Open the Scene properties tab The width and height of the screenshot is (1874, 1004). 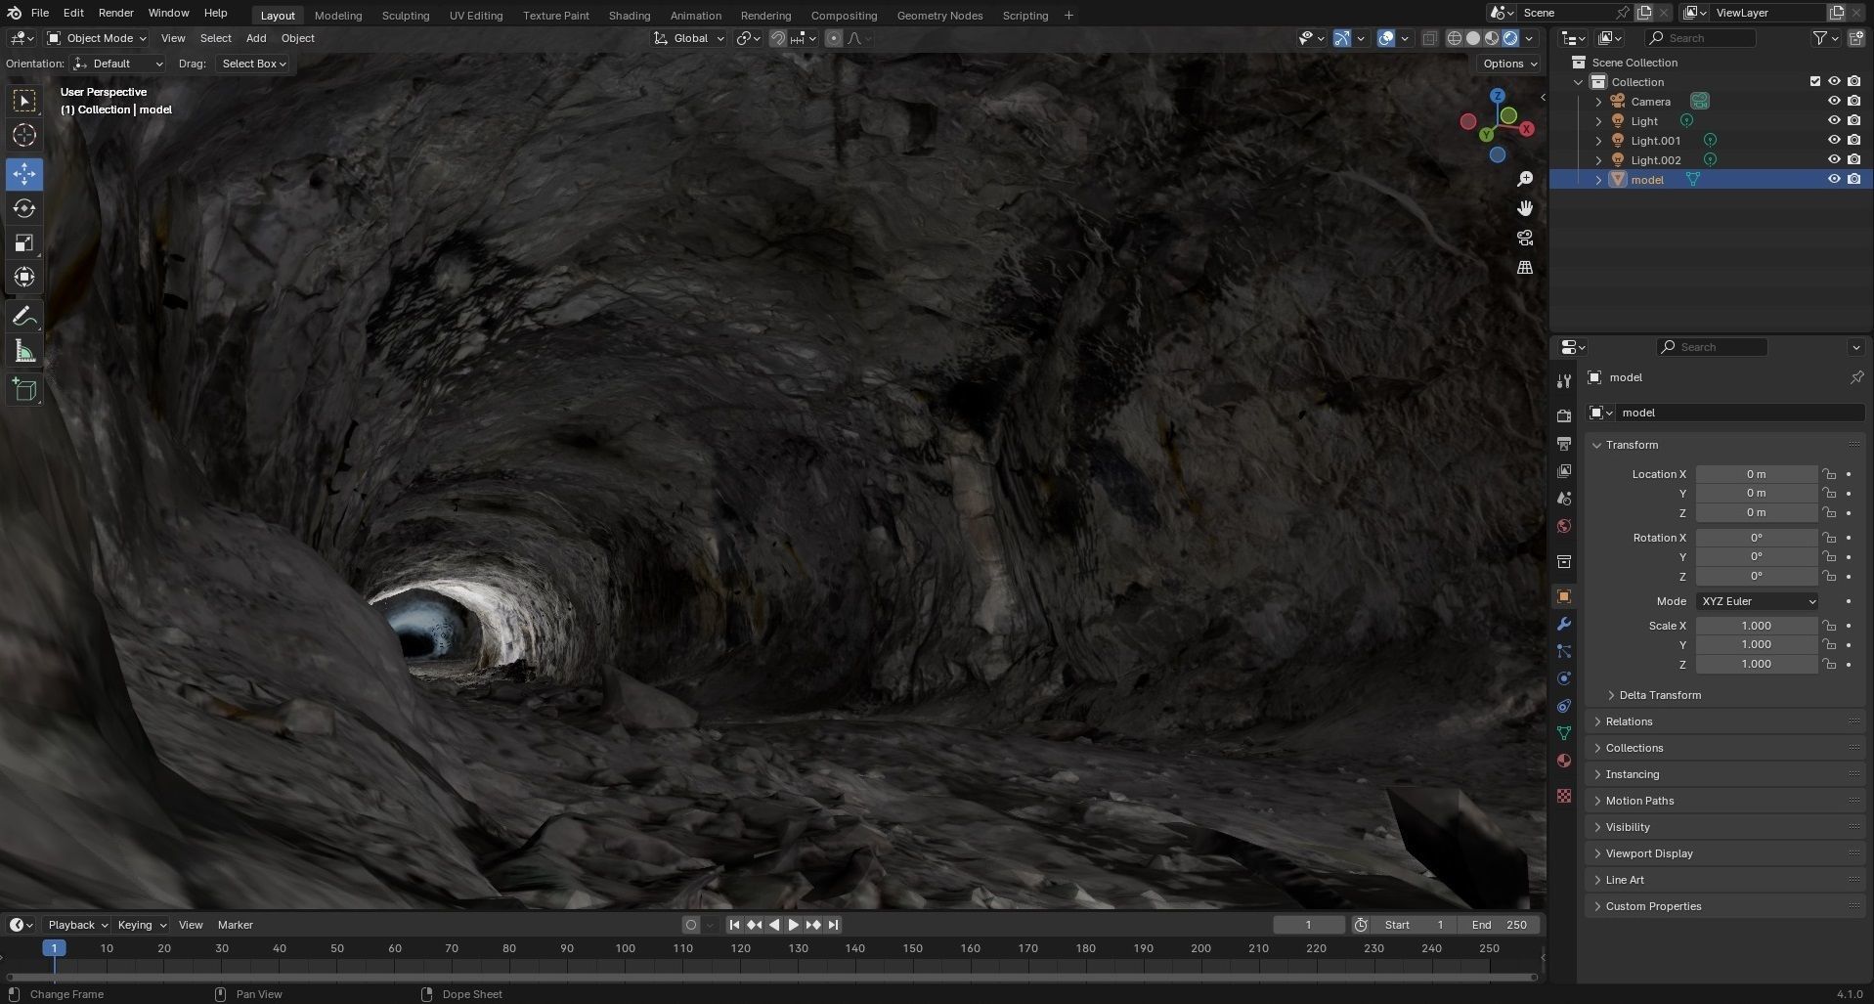click(1564, 498)
